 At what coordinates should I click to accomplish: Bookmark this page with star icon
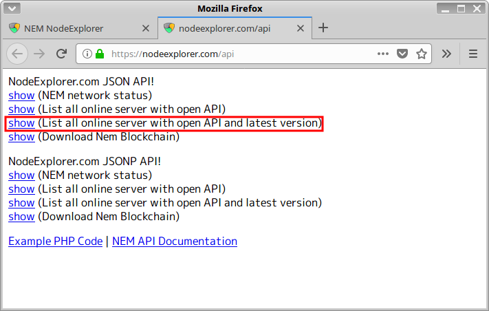[422, 54]
